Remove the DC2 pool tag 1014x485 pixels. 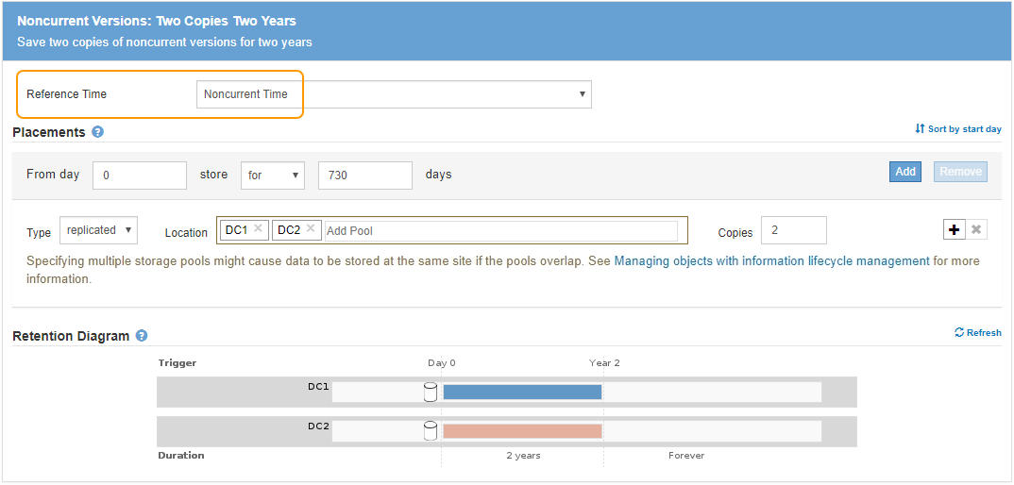[312, 229]
